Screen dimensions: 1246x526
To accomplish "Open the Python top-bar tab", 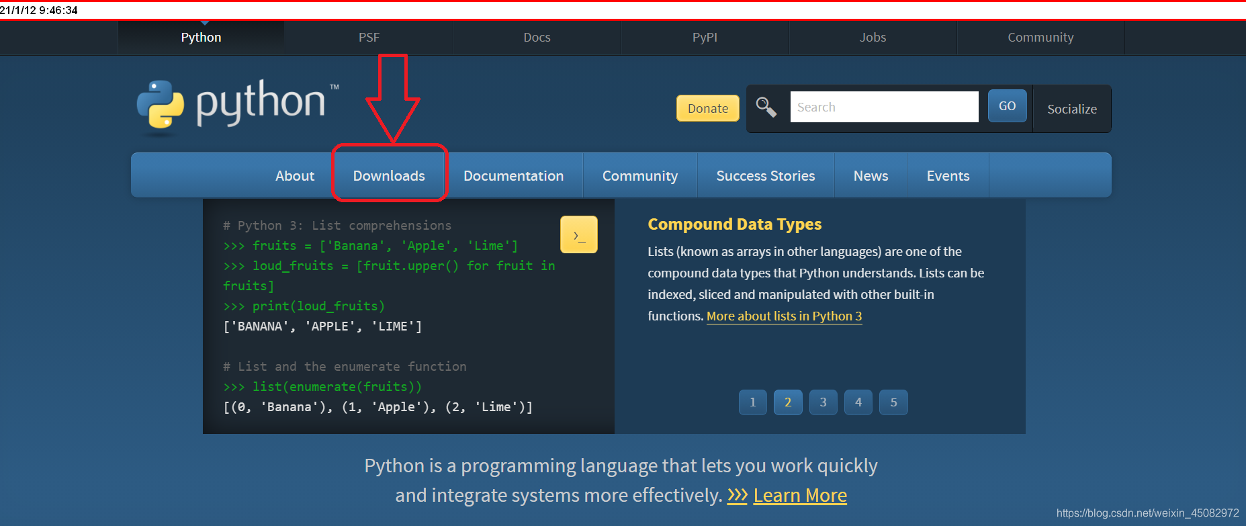I will [201, 38].
